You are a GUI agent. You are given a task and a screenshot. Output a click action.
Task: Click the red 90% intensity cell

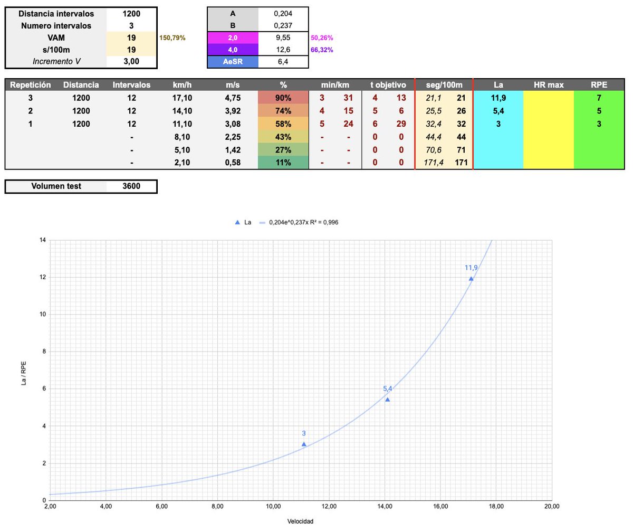283,98
